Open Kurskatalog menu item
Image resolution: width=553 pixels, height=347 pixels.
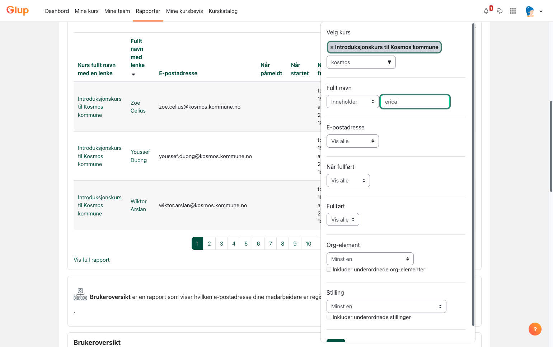point(223,11)
